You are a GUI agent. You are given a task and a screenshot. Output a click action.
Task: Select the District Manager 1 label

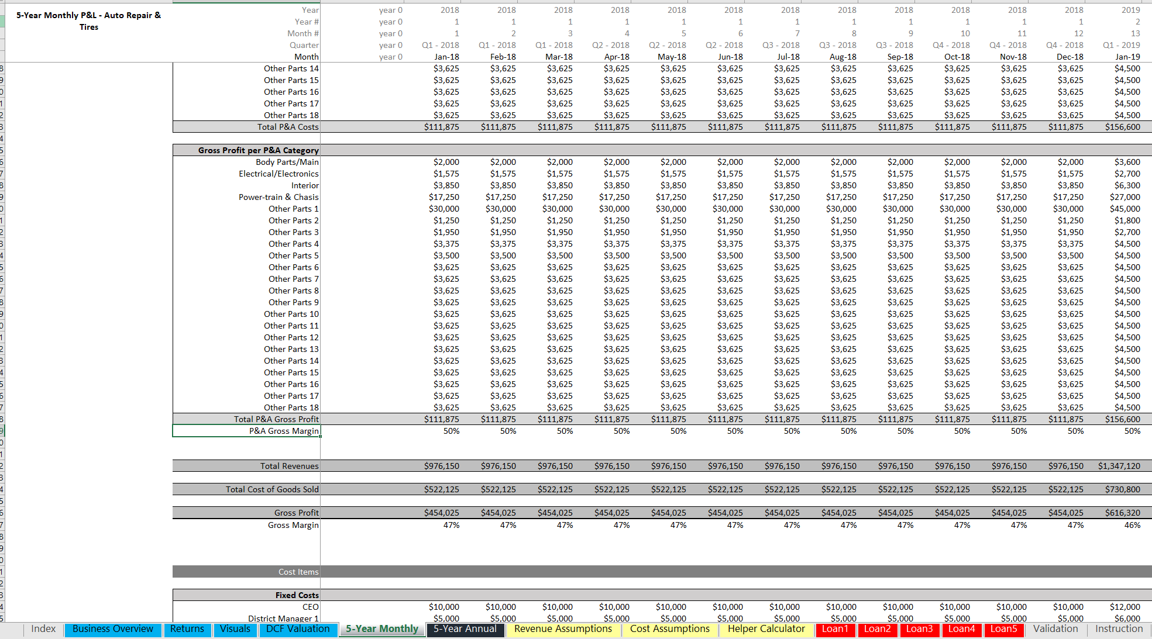[x=283, y=618]
